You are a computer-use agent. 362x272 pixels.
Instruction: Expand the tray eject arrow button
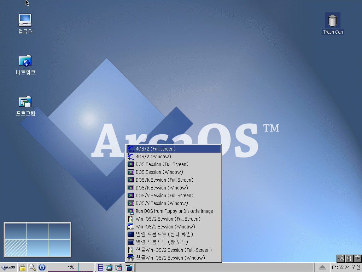tap(322, 267)
